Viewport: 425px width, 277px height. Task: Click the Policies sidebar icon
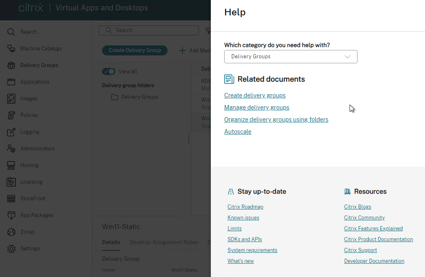coord(11,115)
